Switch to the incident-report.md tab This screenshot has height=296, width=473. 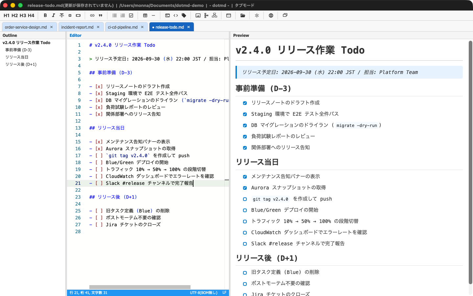[77, 27]
